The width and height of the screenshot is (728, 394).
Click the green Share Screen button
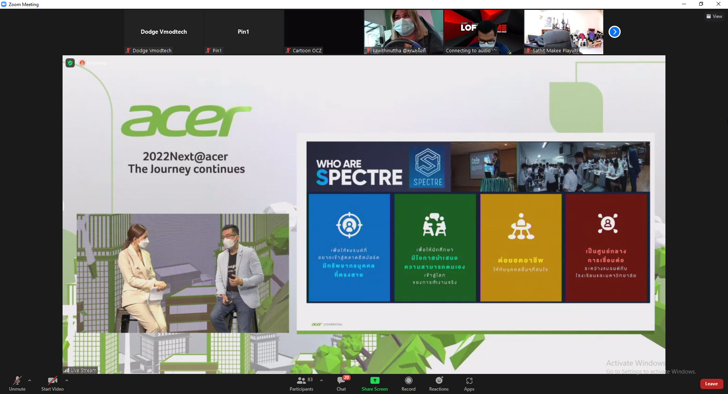pos(375,383)
